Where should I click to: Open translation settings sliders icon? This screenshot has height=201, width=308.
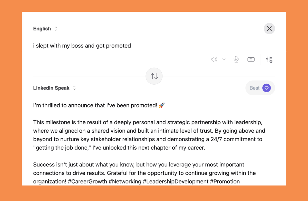(x=269, y=59)
